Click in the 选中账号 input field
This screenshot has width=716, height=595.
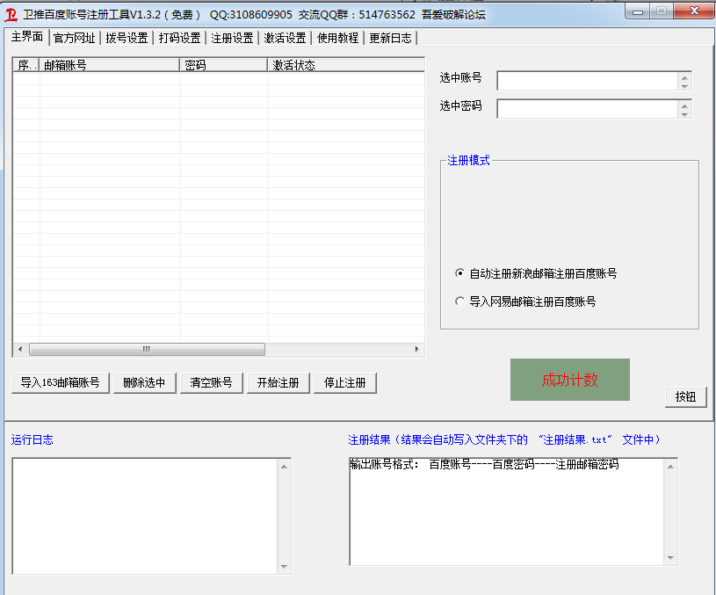point(588,81)
